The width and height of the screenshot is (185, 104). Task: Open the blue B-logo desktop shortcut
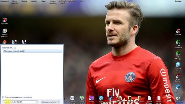click(x=101, y=99)
